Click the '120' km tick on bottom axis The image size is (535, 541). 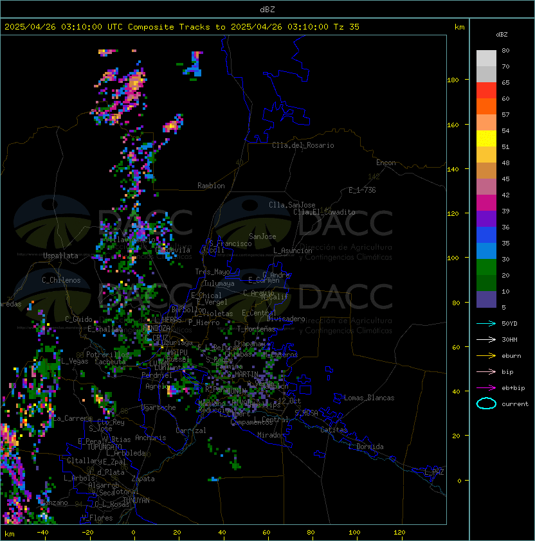(x=399, y=533)
